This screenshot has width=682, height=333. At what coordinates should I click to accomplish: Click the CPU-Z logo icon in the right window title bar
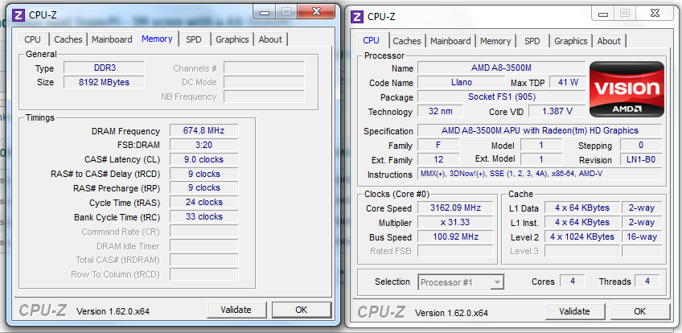coord(357,17)
